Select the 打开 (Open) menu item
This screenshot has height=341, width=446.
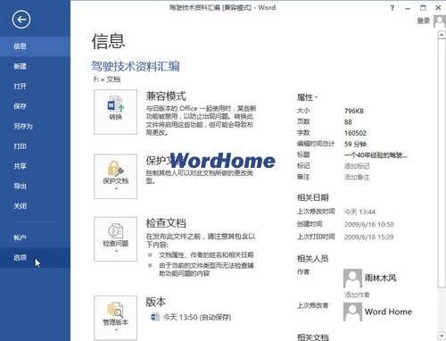tap(35, 87)
